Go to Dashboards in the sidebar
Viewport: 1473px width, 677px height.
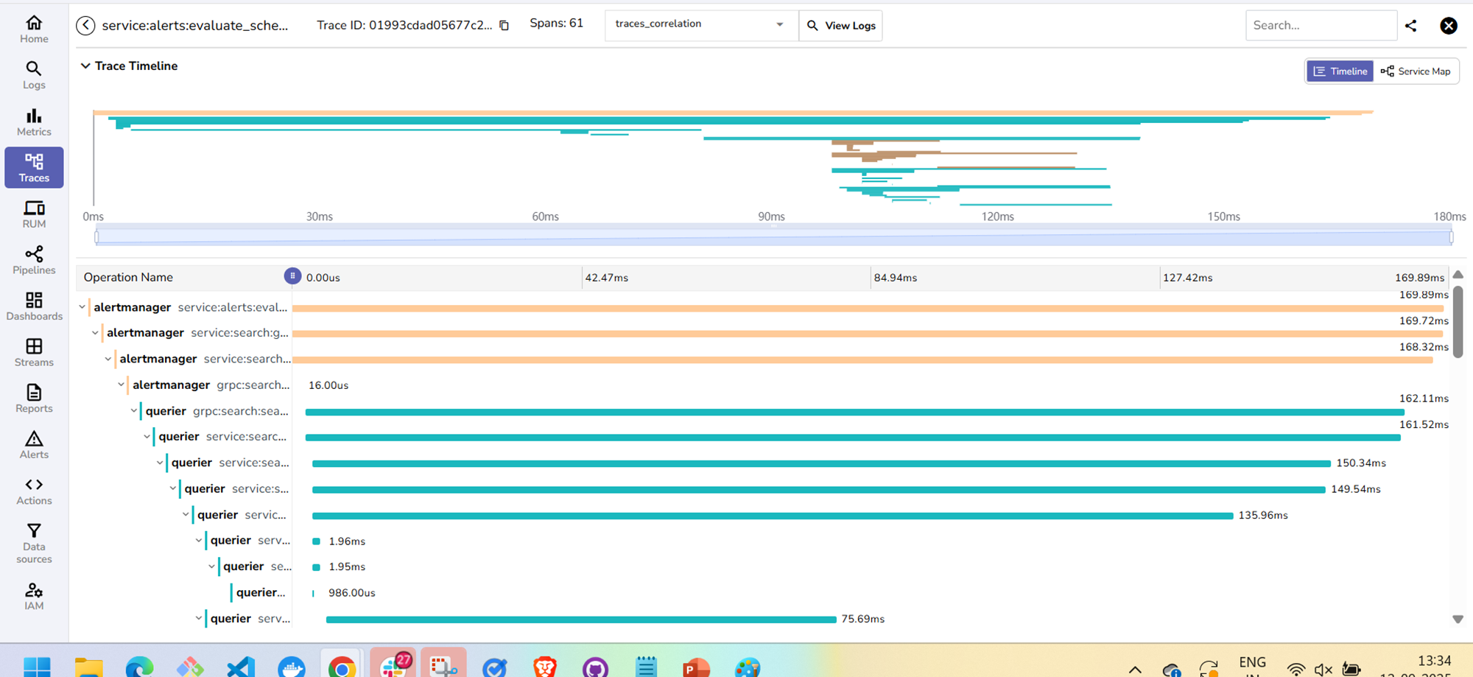34,306
